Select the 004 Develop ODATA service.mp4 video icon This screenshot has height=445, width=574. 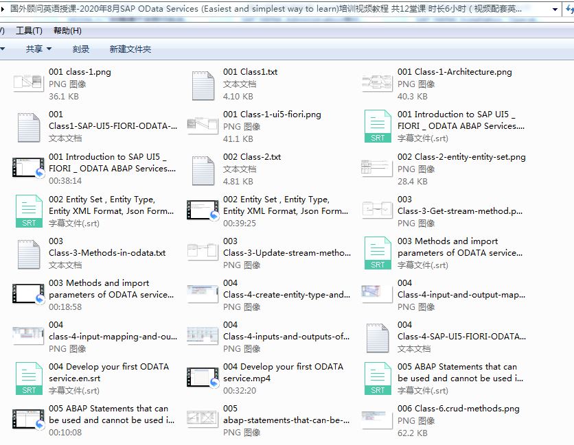tap(203, 377)
